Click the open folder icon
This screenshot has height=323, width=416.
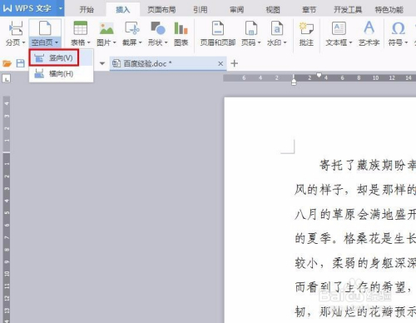pos(7,63)
